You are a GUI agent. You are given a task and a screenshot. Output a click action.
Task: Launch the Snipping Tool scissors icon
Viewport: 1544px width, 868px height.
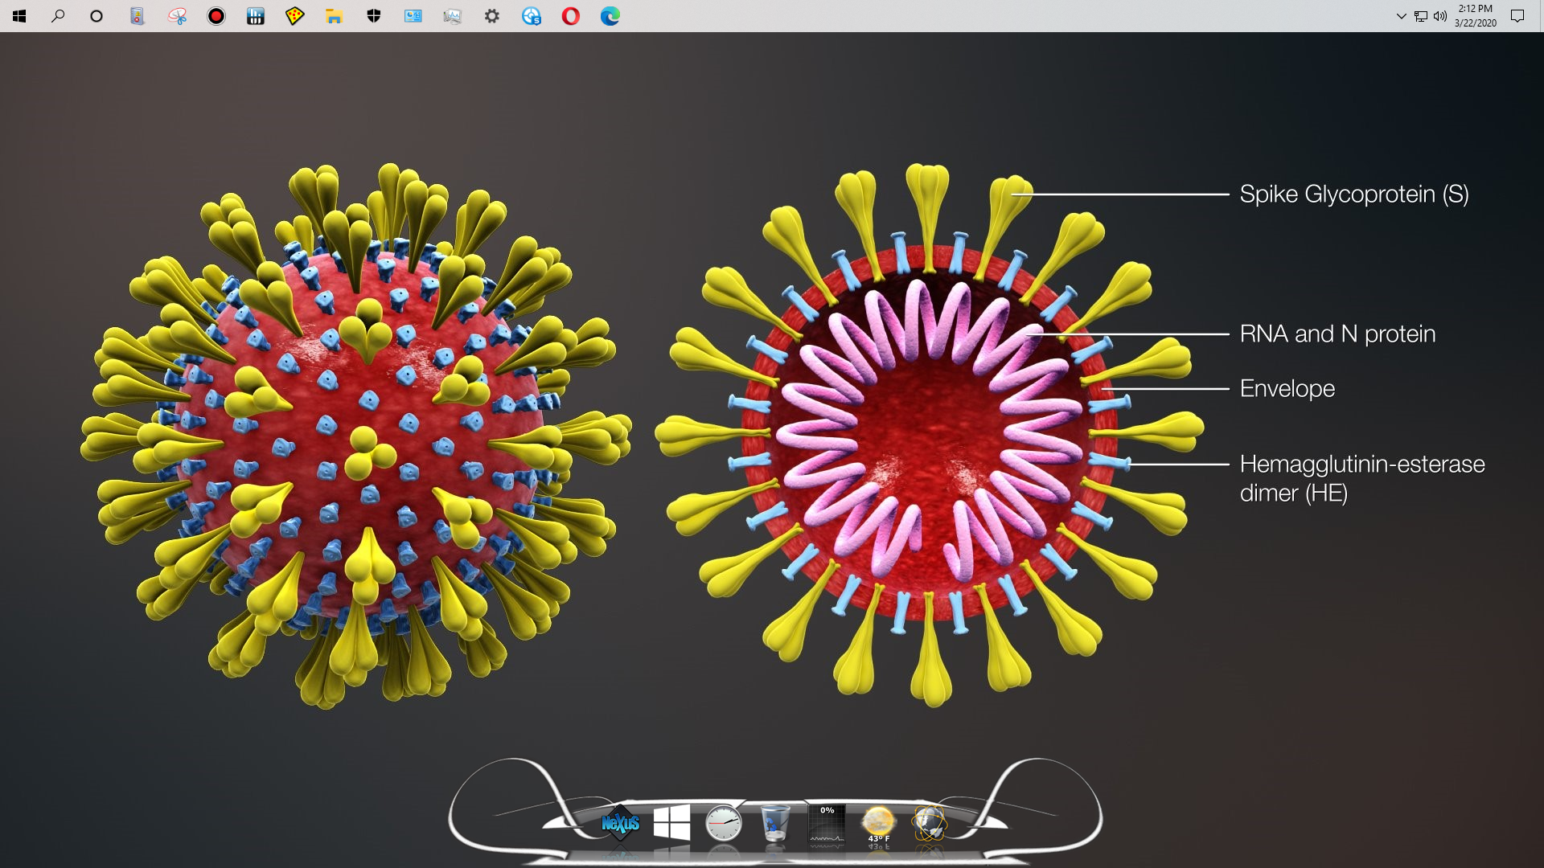177,16
